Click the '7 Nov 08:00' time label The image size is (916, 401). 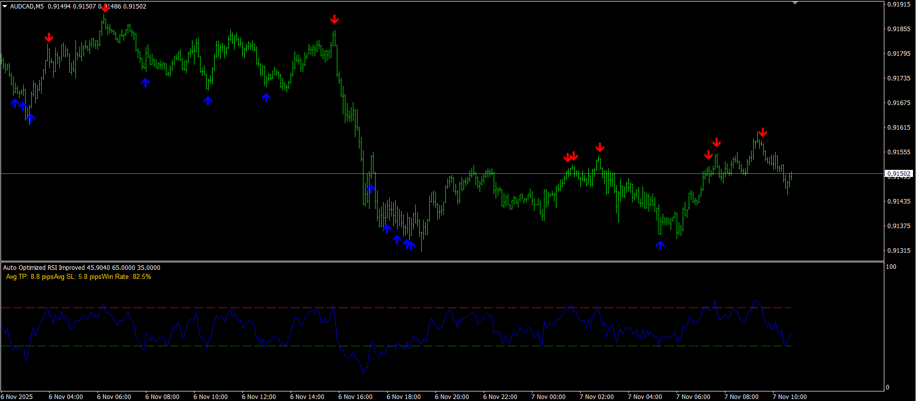click(x=742, y=397)
